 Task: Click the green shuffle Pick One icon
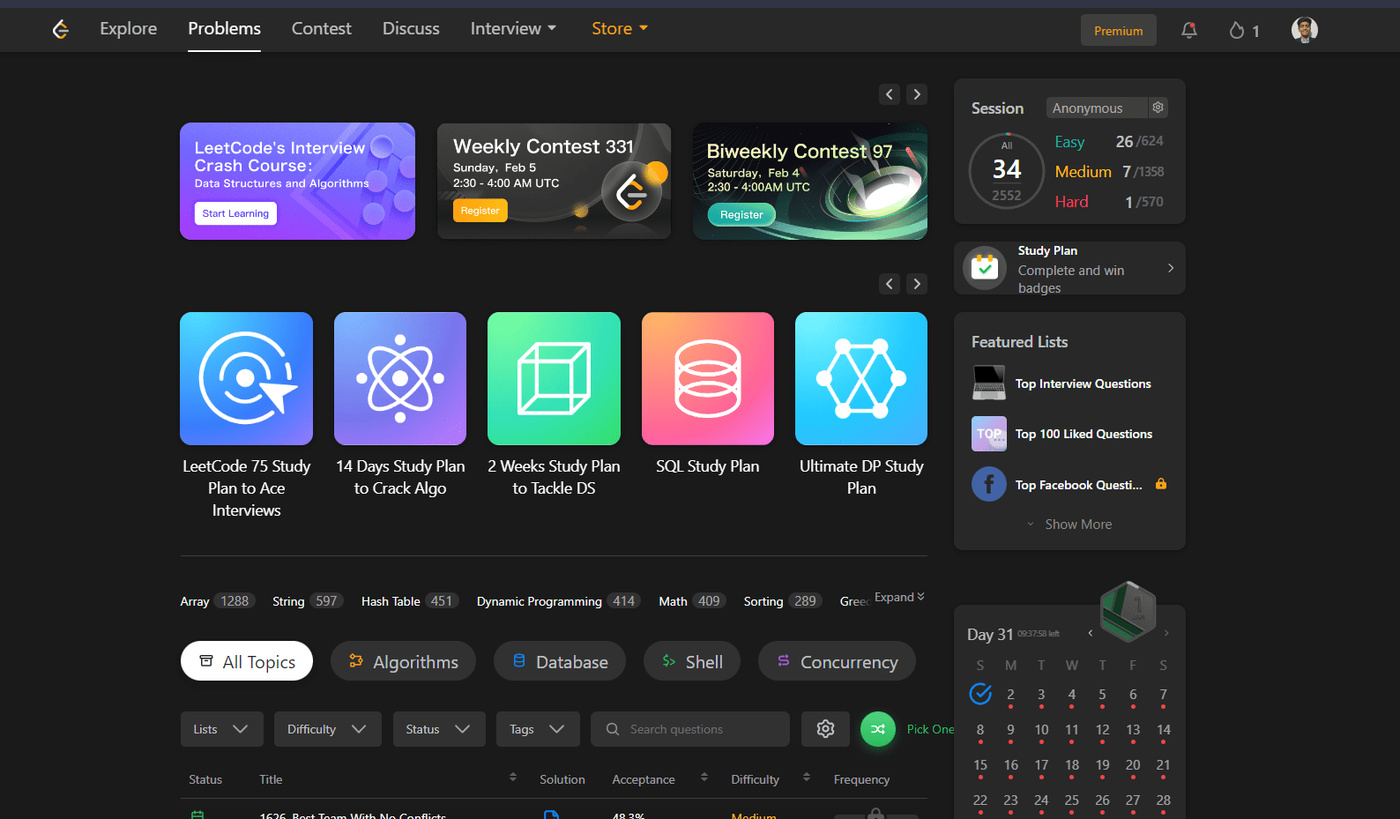878,729
